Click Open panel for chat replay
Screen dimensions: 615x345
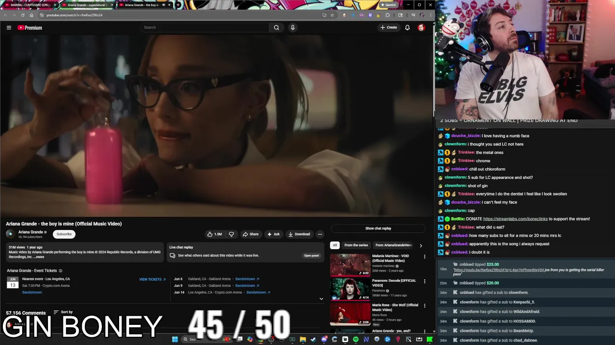tap(311, 255)
